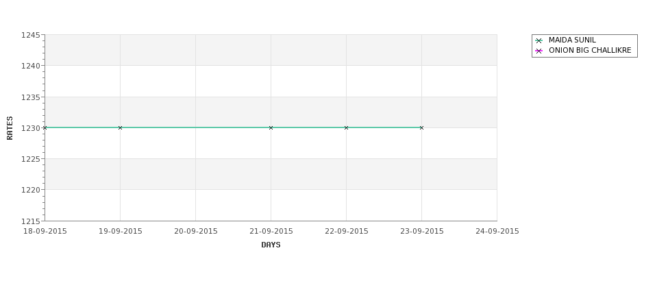The width and height of the screenshot is (668, 294).
Task: Click the 21-09-2015 date axis label
Action: click(271, 232)
